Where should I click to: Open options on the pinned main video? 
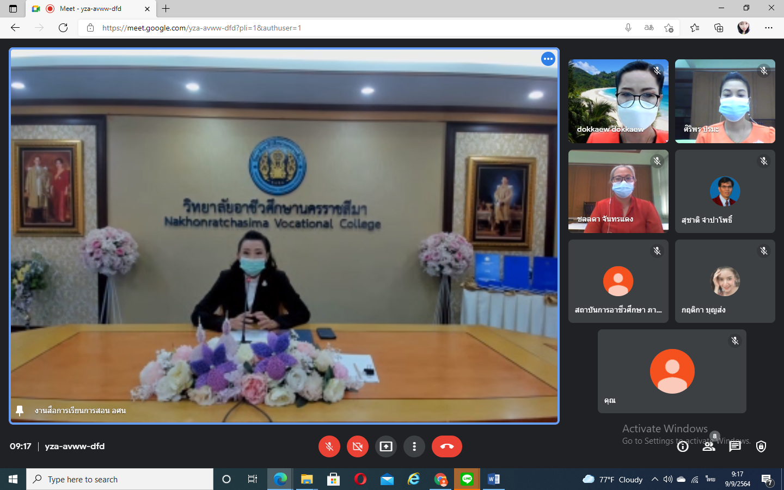[548, 59]
